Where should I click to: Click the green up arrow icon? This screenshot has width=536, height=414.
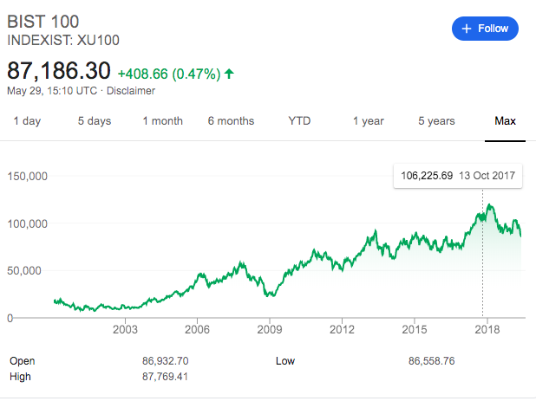[x=229, y=74]
